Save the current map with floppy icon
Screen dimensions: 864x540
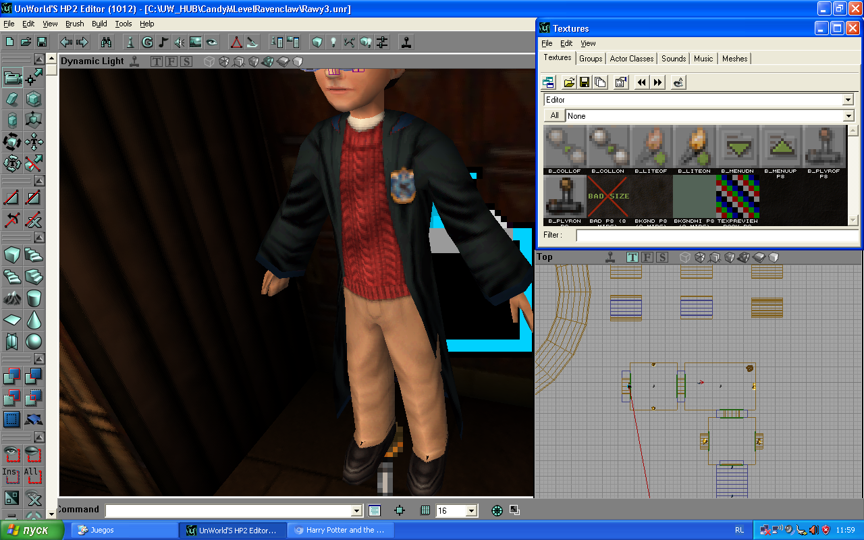[x=42, y=42]
